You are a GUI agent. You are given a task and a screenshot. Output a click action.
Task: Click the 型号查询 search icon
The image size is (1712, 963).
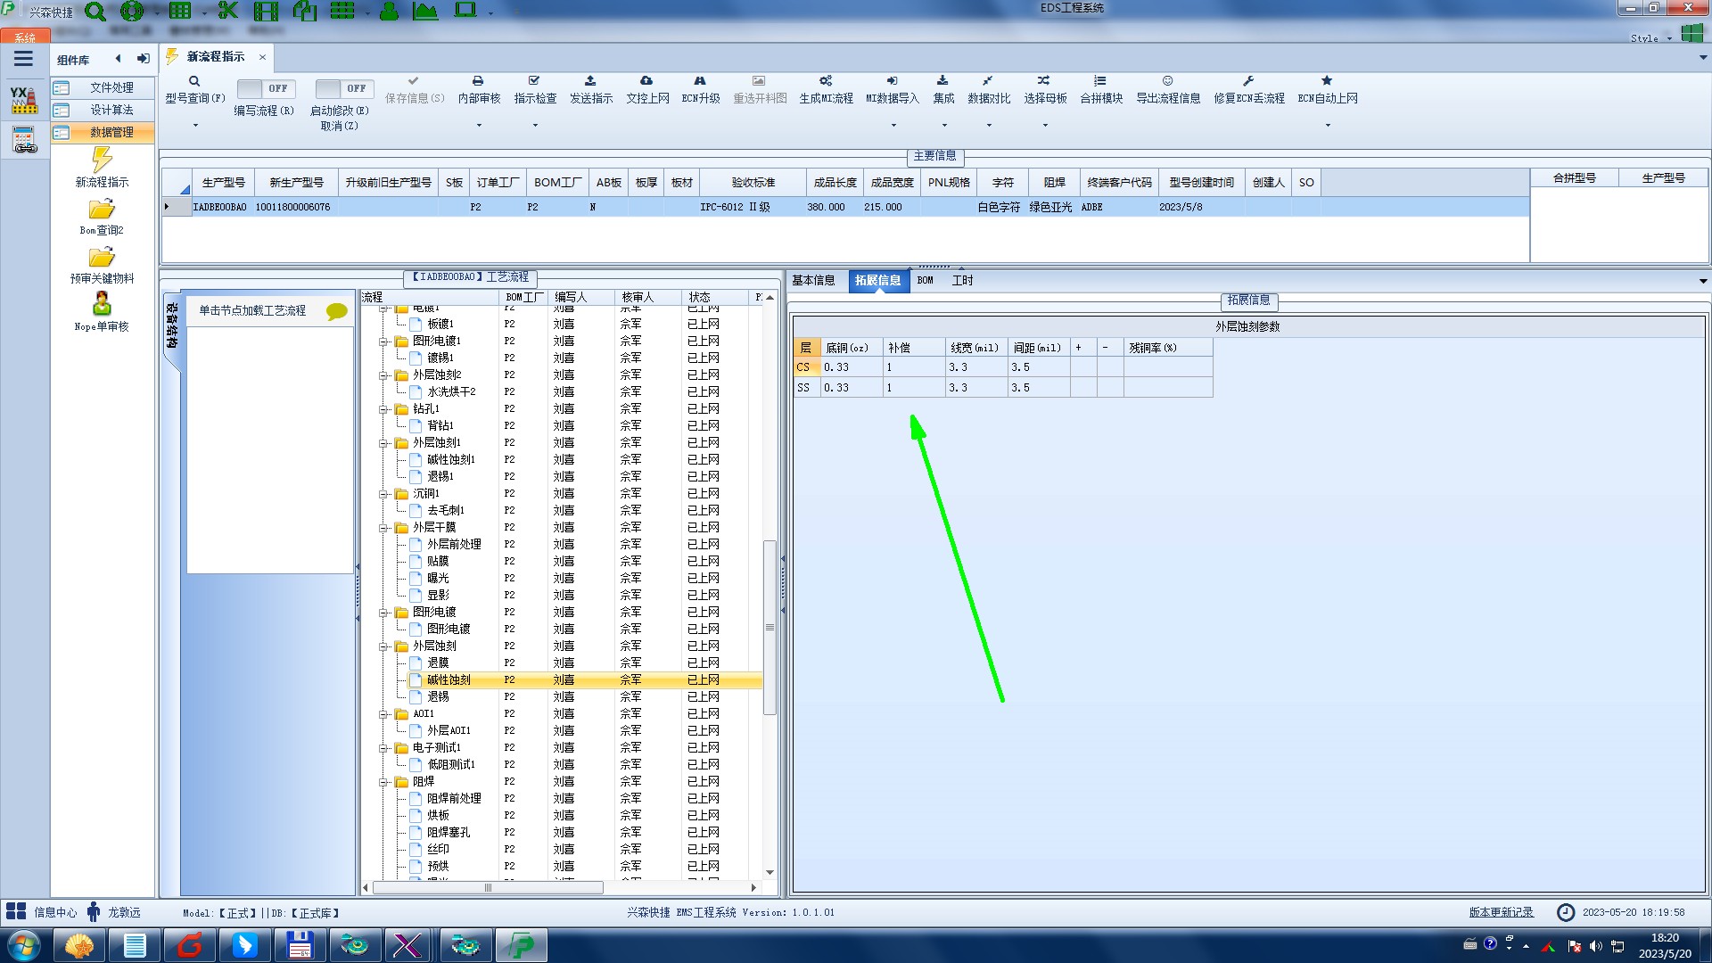(x=194, y=81)
